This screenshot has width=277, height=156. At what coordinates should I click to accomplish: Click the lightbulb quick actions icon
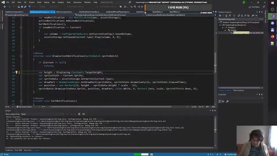point(16,72)
